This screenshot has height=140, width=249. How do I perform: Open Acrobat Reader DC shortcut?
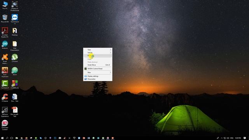pos(5,33)
